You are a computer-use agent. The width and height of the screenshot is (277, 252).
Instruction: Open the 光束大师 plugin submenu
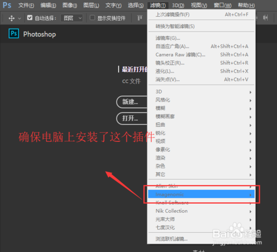pyautogui.click(x=202, y=219)
